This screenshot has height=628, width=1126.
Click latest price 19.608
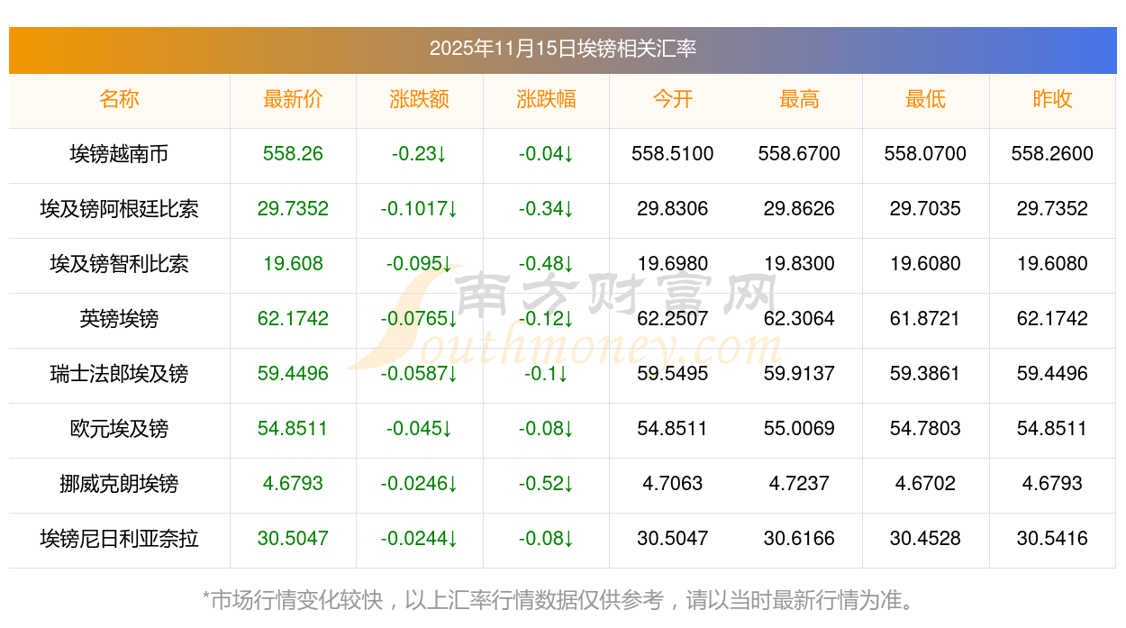pyautogui.click(x=293, y=264)
